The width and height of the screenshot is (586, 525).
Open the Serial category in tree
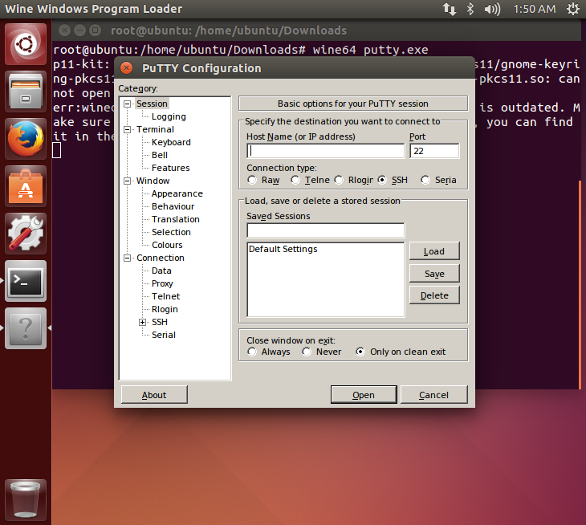coord(163,335)
